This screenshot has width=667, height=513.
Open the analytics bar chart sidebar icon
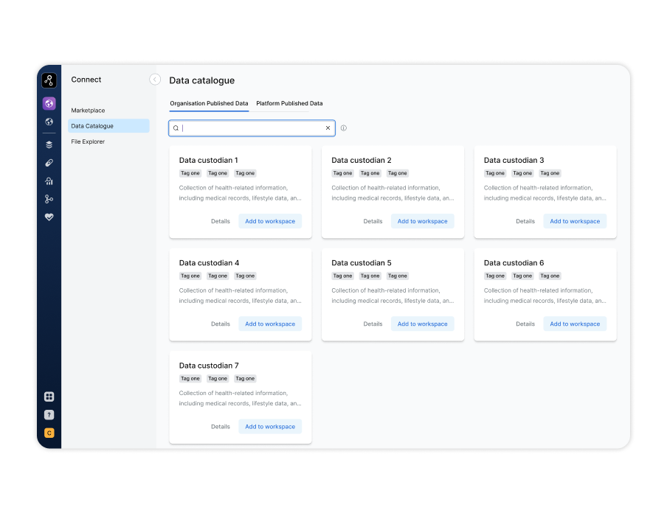click(49, 181)
